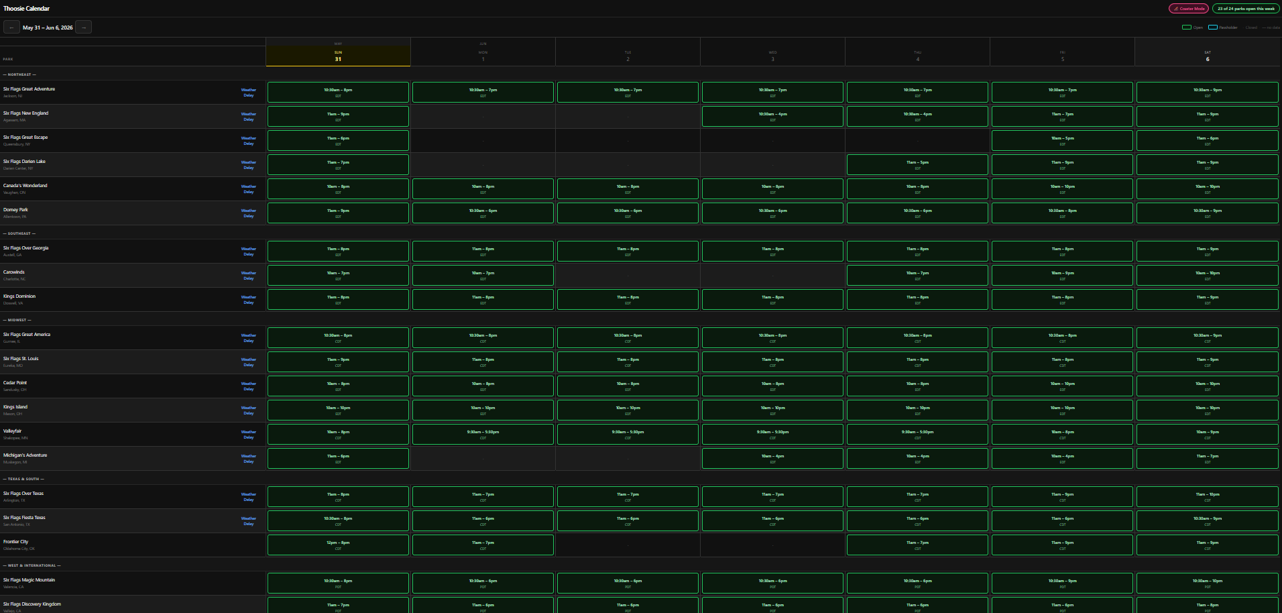
Task: Open Frontier City's Sunday 12pm – 8pm cell
Action: [338, 545]
